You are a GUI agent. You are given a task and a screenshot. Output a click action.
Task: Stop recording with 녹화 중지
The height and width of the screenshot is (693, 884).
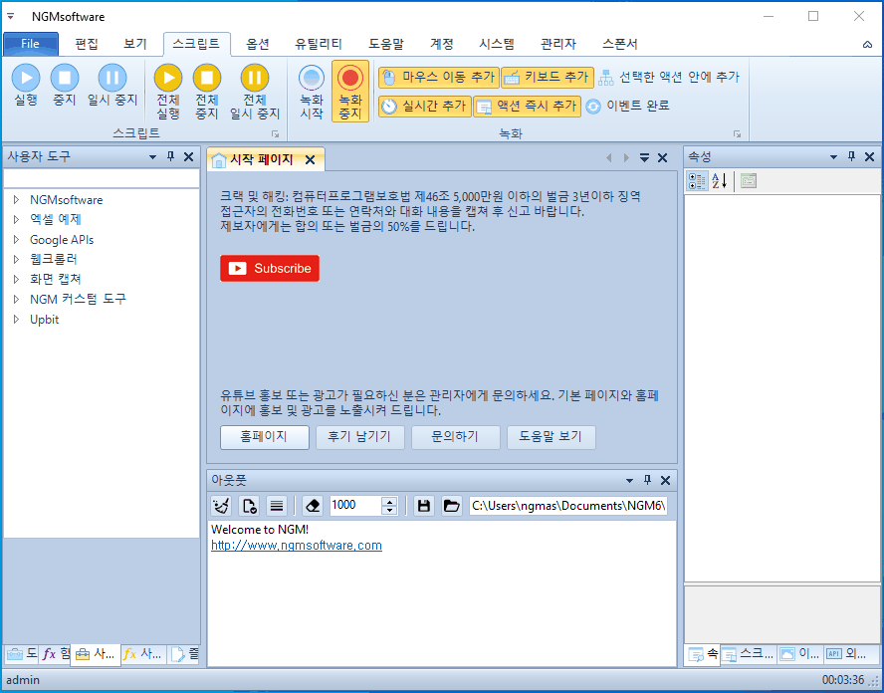tap(350, 92)
